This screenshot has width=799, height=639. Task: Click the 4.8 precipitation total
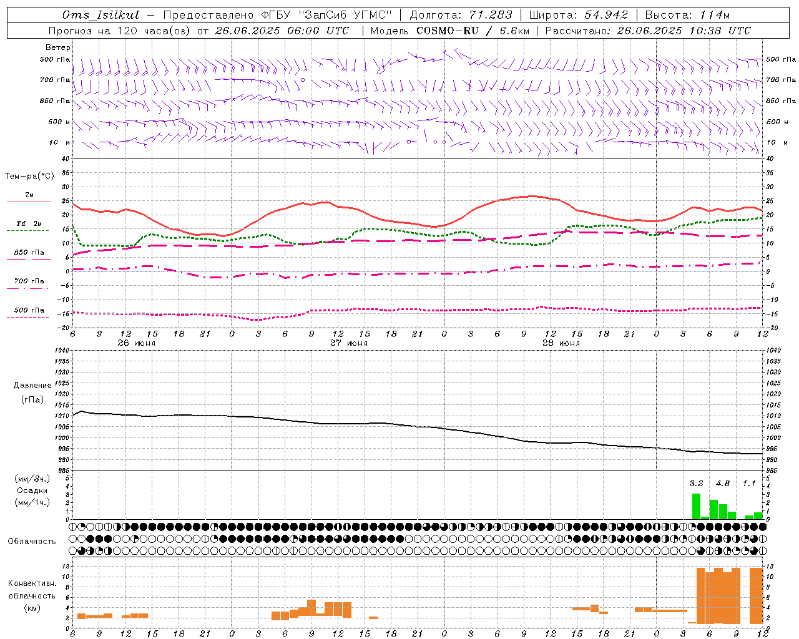click(723, 484)
